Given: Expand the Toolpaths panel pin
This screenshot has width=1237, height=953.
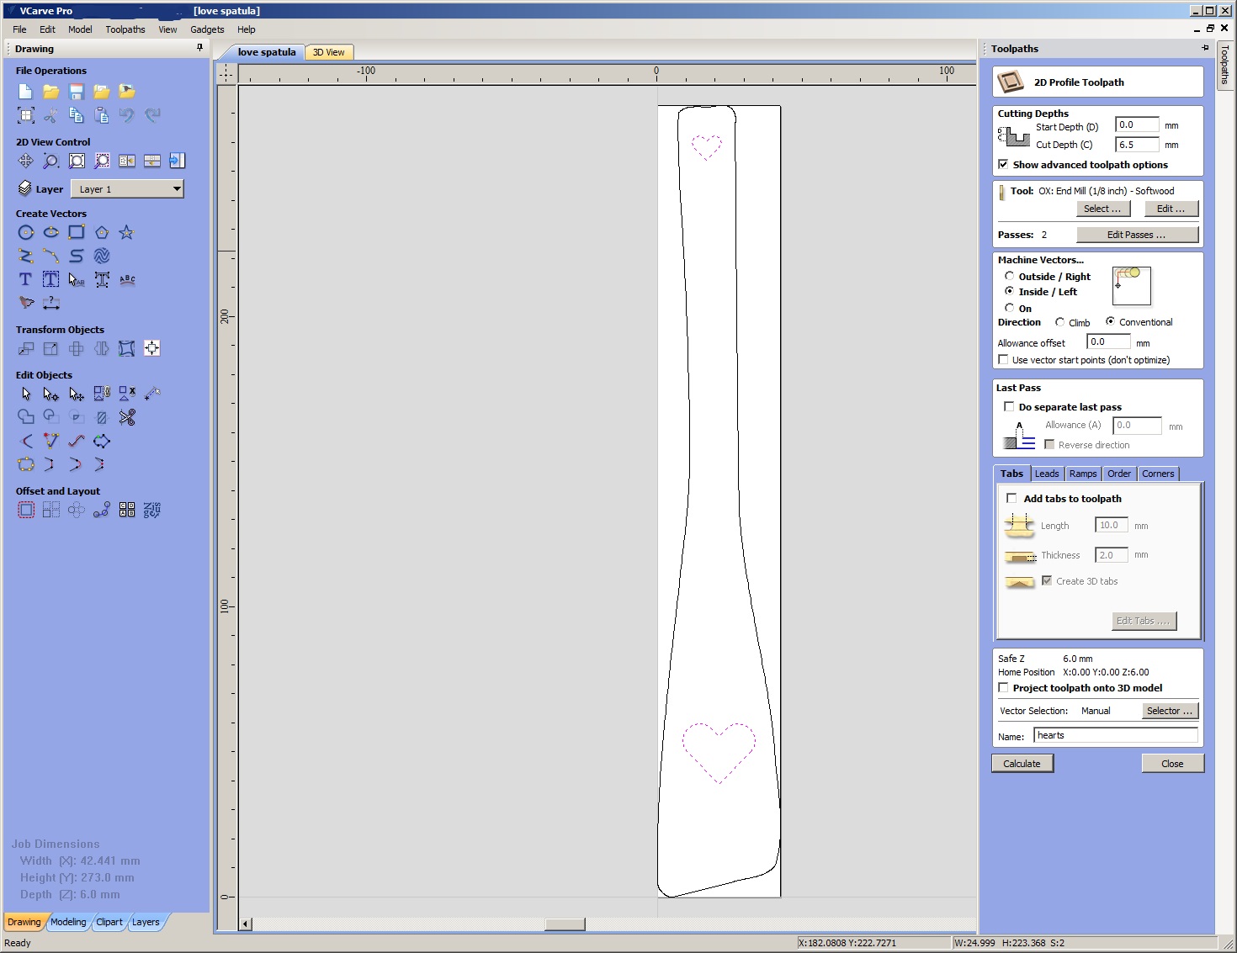Looking at the screenshot, I should point(1205,47).
